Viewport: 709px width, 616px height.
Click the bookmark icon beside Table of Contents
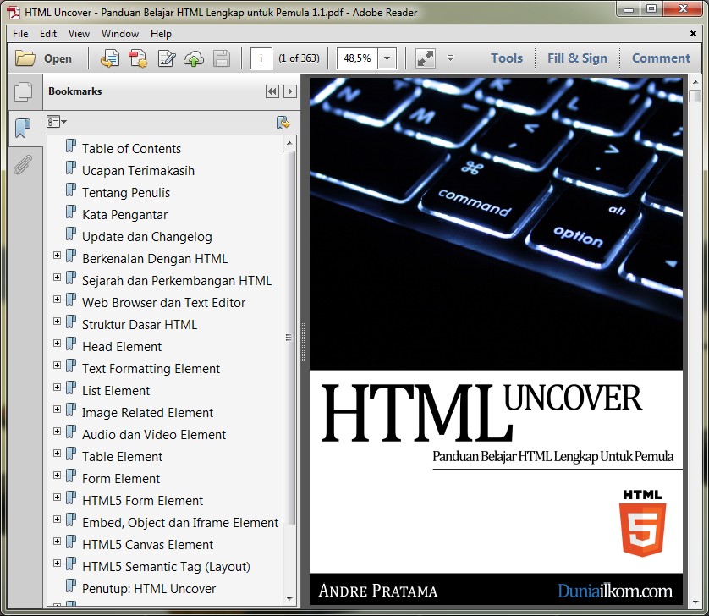tap(71, 146)
